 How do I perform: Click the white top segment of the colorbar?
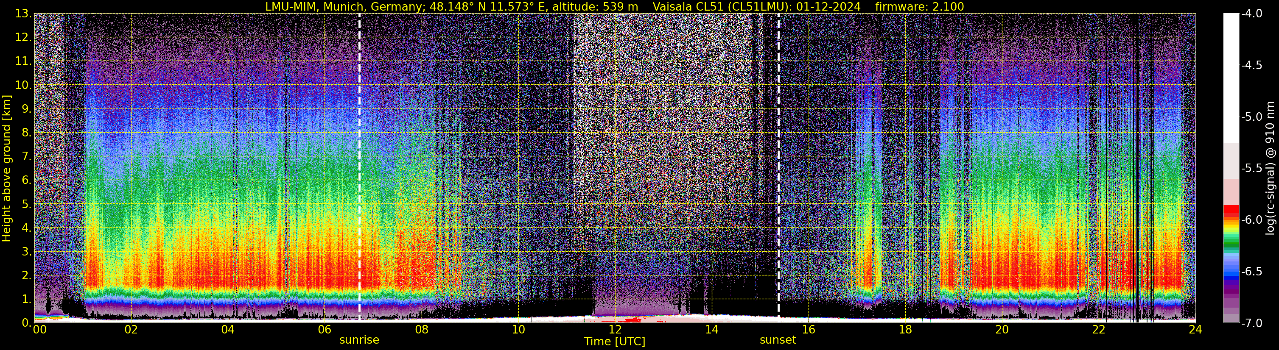coord(1231,78)
